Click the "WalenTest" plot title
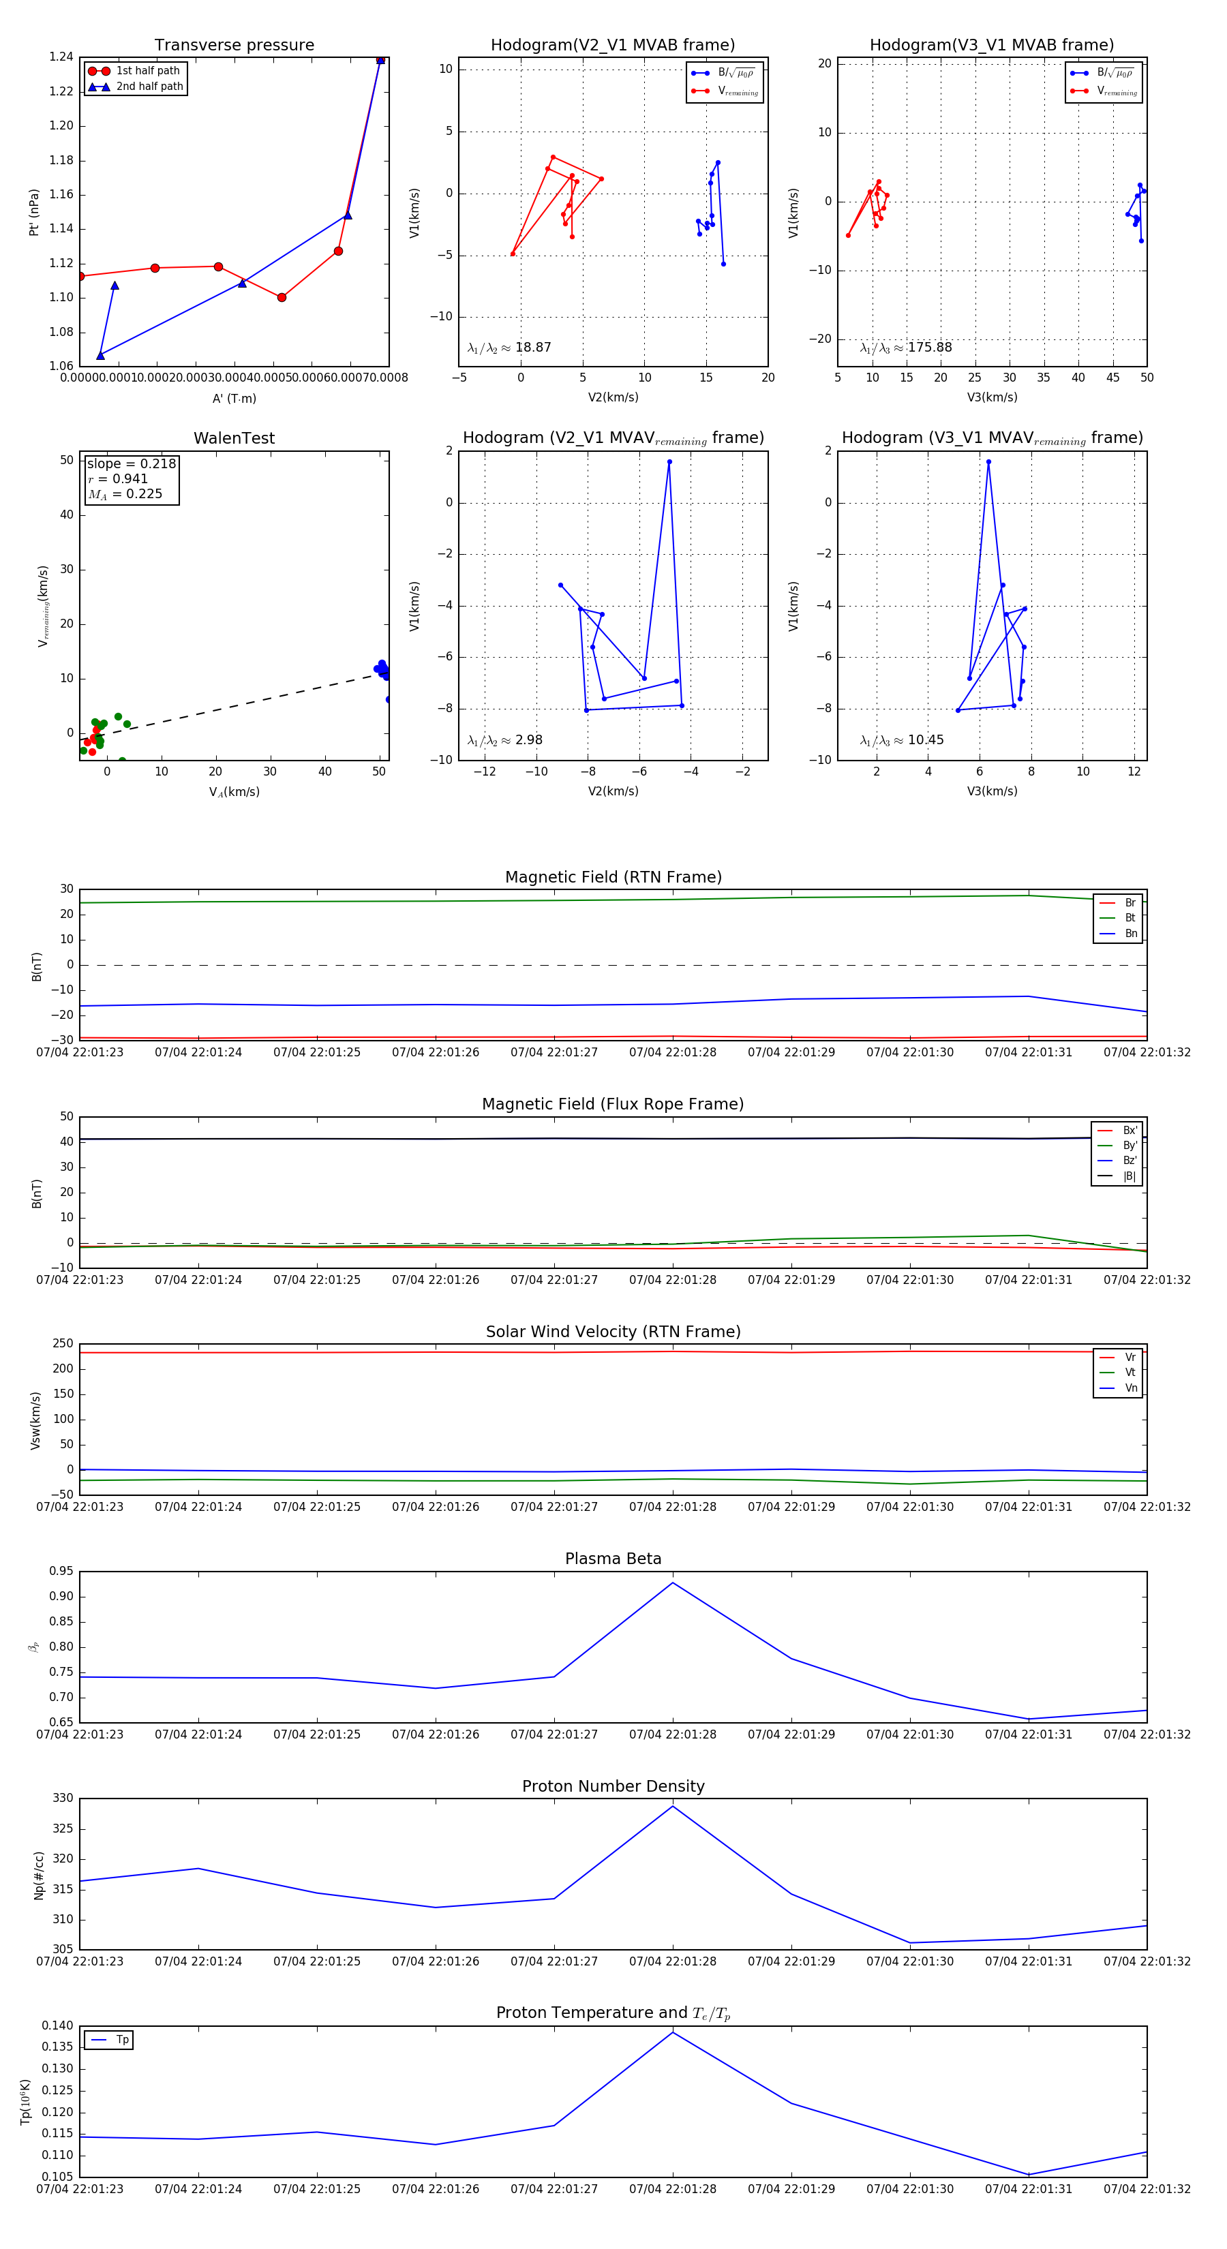This screenshot has width=1227, height=2249. (234, 438)
